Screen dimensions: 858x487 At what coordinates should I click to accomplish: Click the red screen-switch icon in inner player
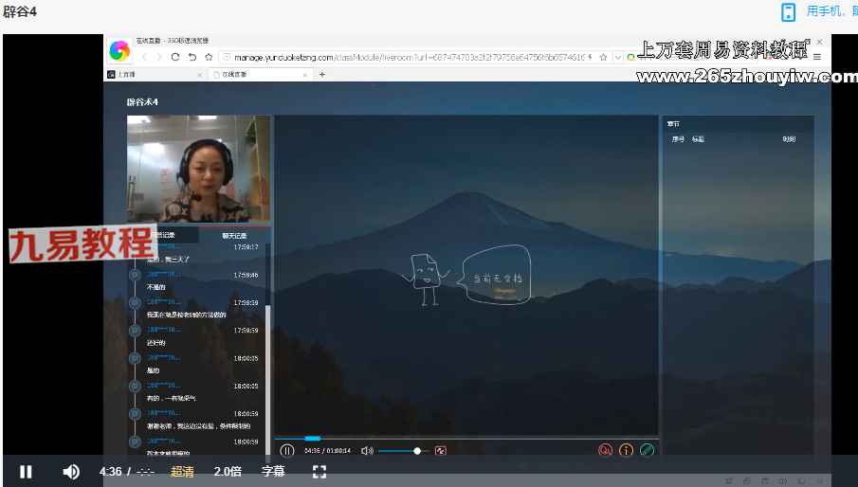pyautogui.click(x=441, y=451)
